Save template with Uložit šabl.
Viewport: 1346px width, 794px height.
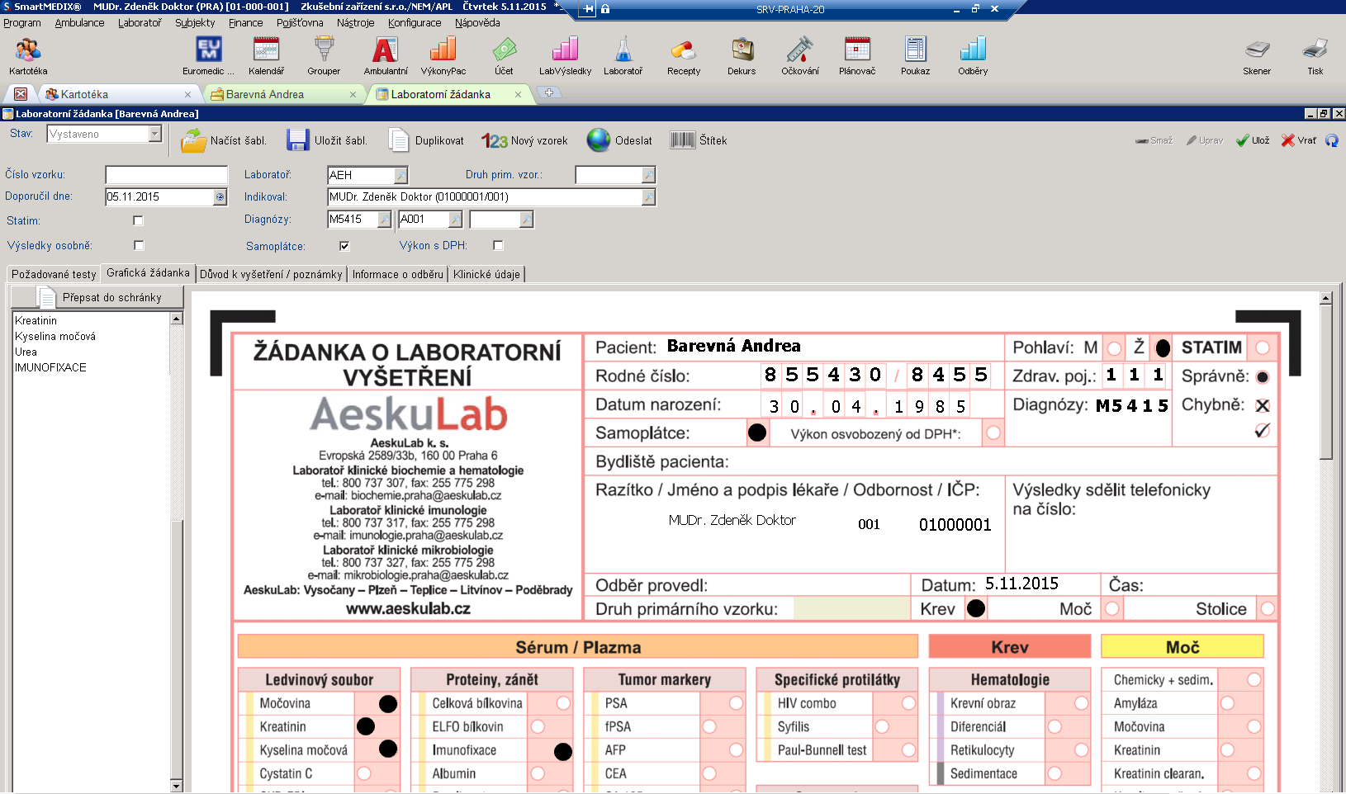(327, 140)
